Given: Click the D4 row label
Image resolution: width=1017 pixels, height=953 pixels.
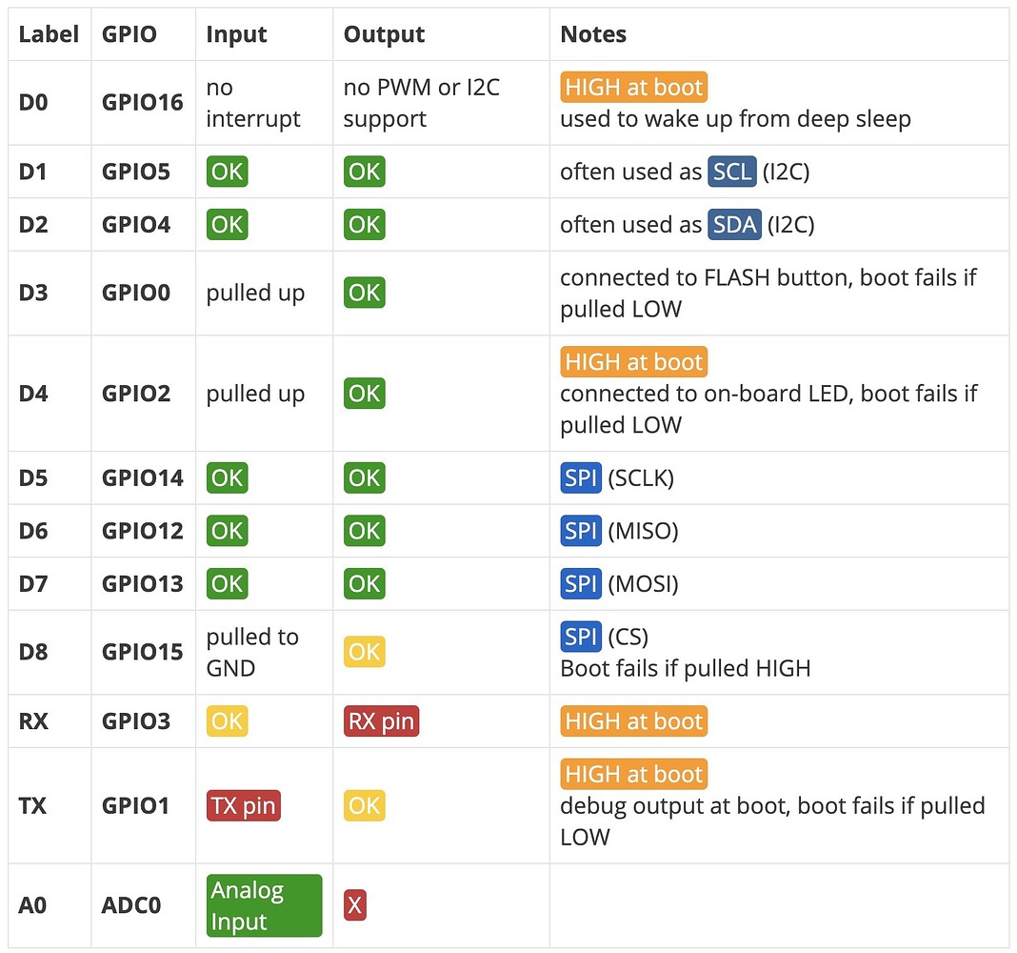Looking at the screenshot, I should (33, 394).
